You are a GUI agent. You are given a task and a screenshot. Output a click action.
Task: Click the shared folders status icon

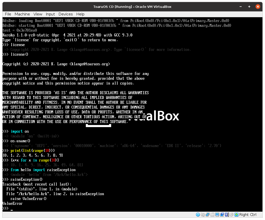(212, 215)
